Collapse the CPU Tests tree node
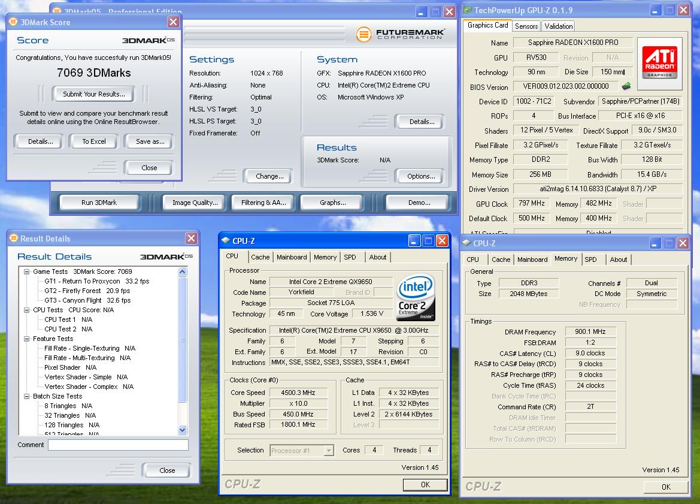The image size is (700, 504). point(26,310)
